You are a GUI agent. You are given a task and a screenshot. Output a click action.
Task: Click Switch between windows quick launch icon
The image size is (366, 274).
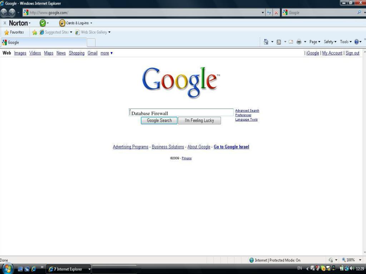point(27,269)
